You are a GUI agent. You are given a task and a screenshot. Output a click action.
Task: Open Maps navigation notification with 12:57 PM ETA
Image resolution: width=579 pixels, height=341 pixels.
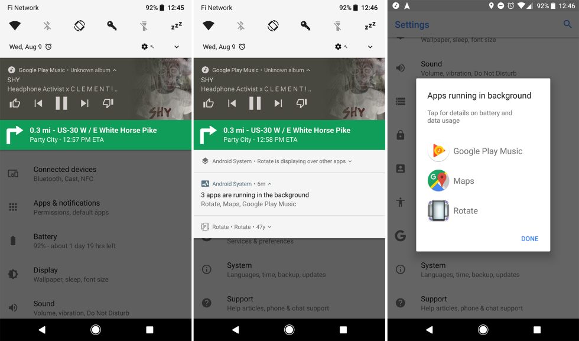(x=96, y=135)
